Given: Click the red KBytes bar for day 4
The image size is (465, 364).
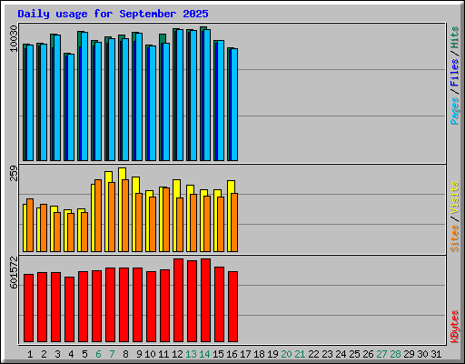Looking at the screenshot, I should click(x=69, y=309).
